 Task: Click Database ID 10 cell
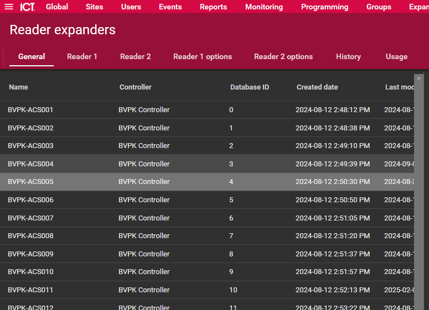tap(233, 290)
